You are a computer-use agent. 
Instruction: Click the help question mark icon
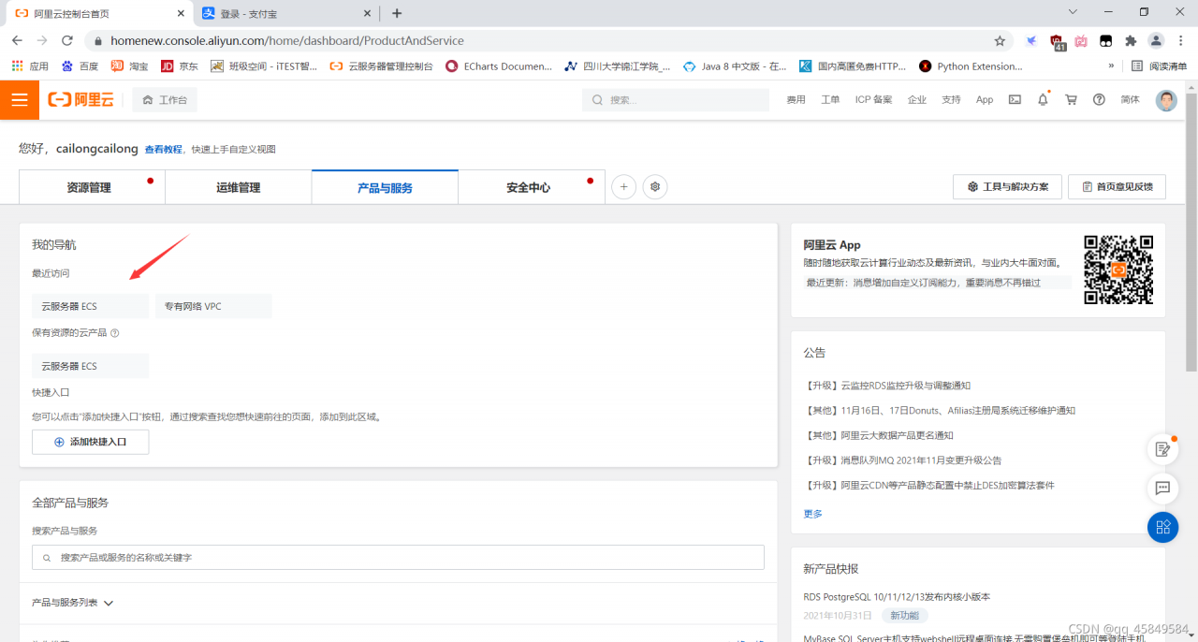click(1099, 100)
